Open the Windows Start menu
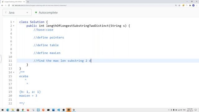199x112 pixels. click(2, 110)
